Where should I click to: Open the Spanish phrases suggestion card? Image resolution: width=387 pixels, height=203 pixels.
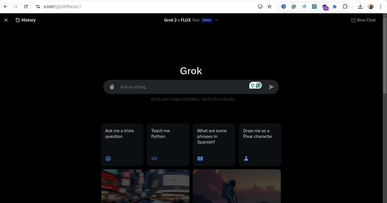(214, 144)
